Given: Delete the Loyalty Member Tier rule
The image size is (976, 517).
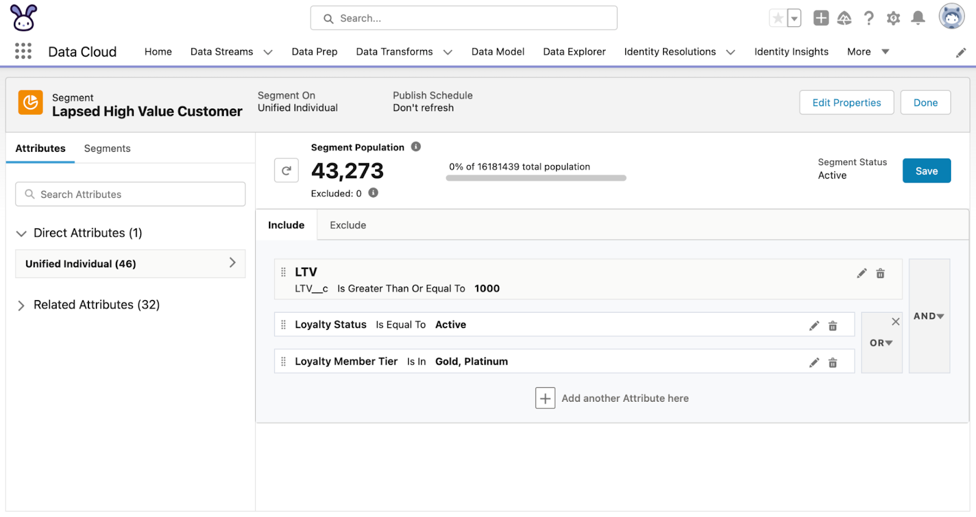Looking at the screenshot, I should point(833,363).
